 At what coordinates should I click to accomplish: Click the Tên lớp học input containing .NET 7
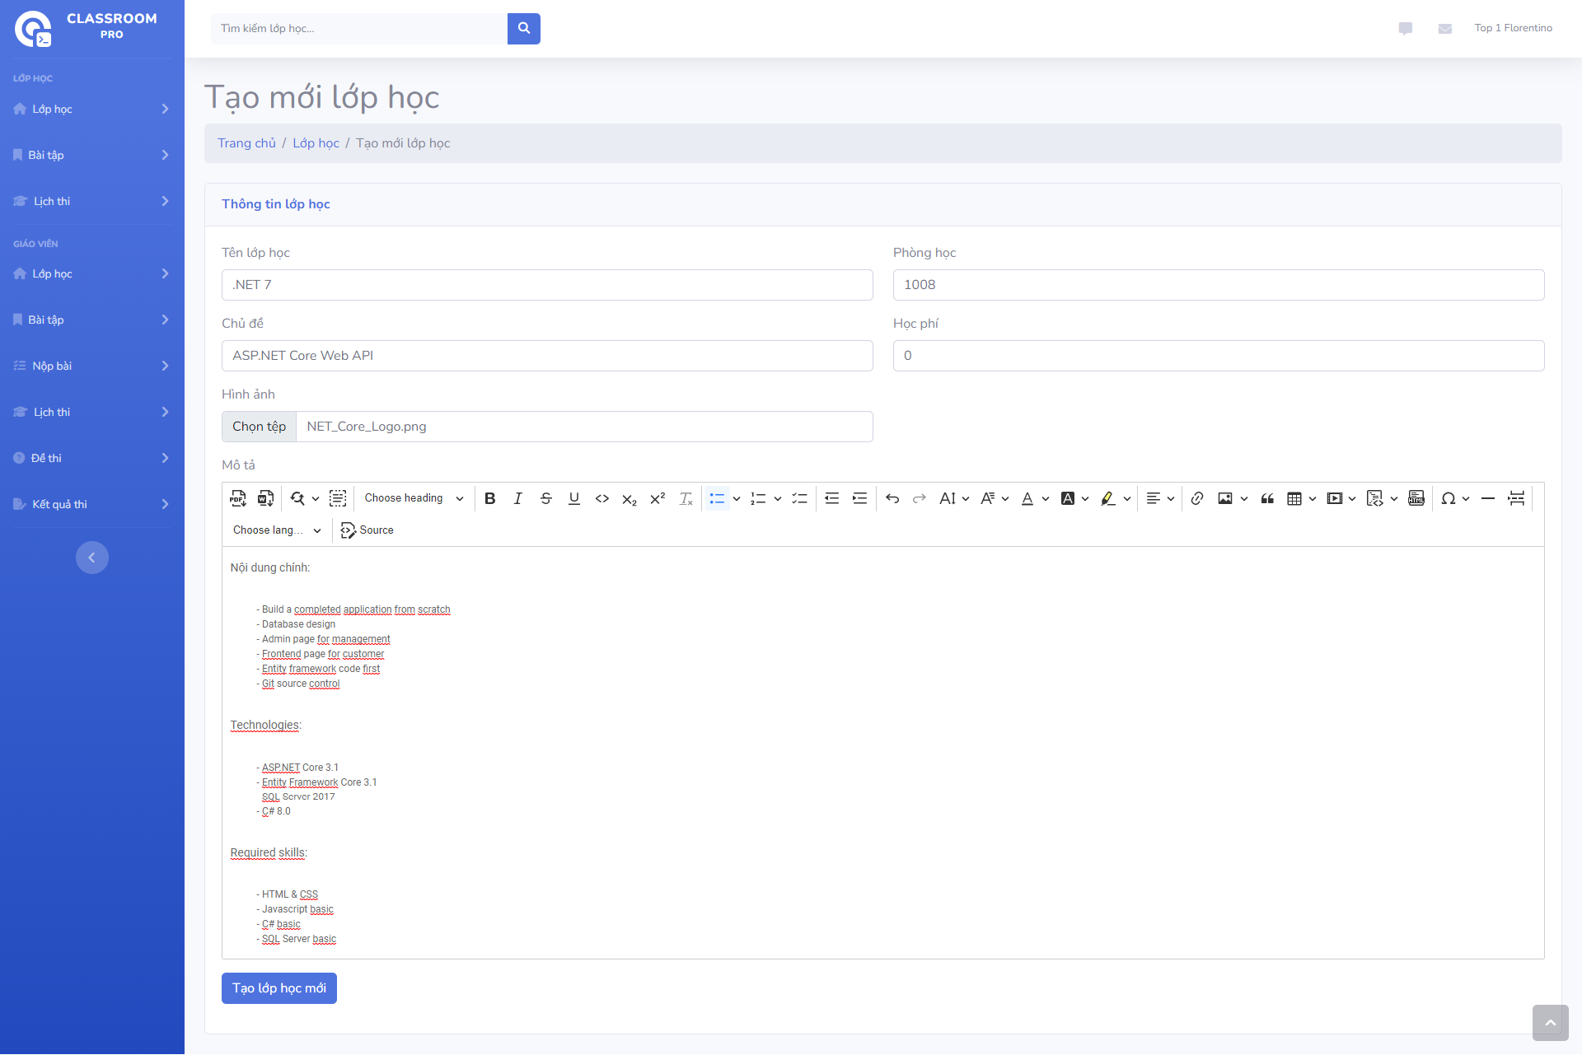tap(546, 284)
